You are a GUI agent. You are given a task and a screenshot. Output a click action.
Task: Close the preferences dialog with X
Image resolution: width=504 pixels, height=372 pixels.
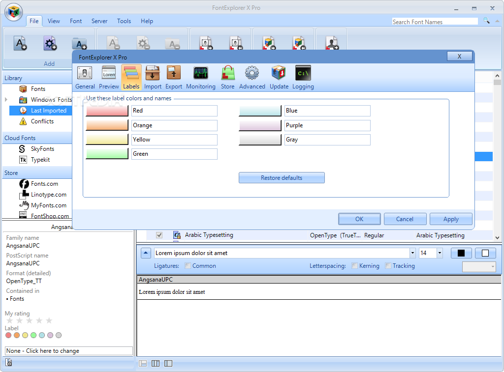point(460,56)
